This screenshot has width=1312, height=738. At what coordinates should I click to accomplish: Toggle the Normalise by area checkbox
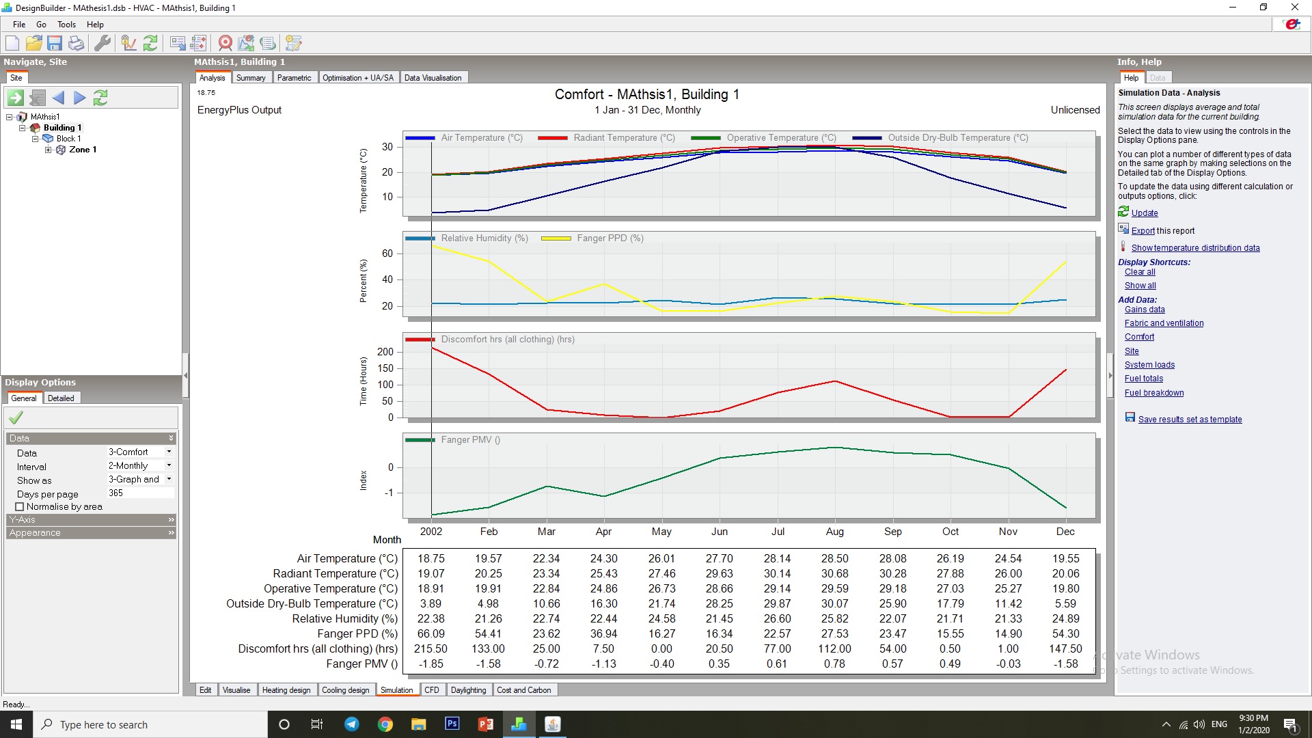pos(20,506)
